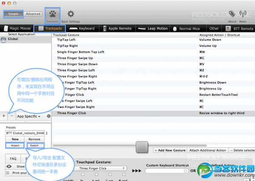Select the Keyboard tab

coord(82,28)
